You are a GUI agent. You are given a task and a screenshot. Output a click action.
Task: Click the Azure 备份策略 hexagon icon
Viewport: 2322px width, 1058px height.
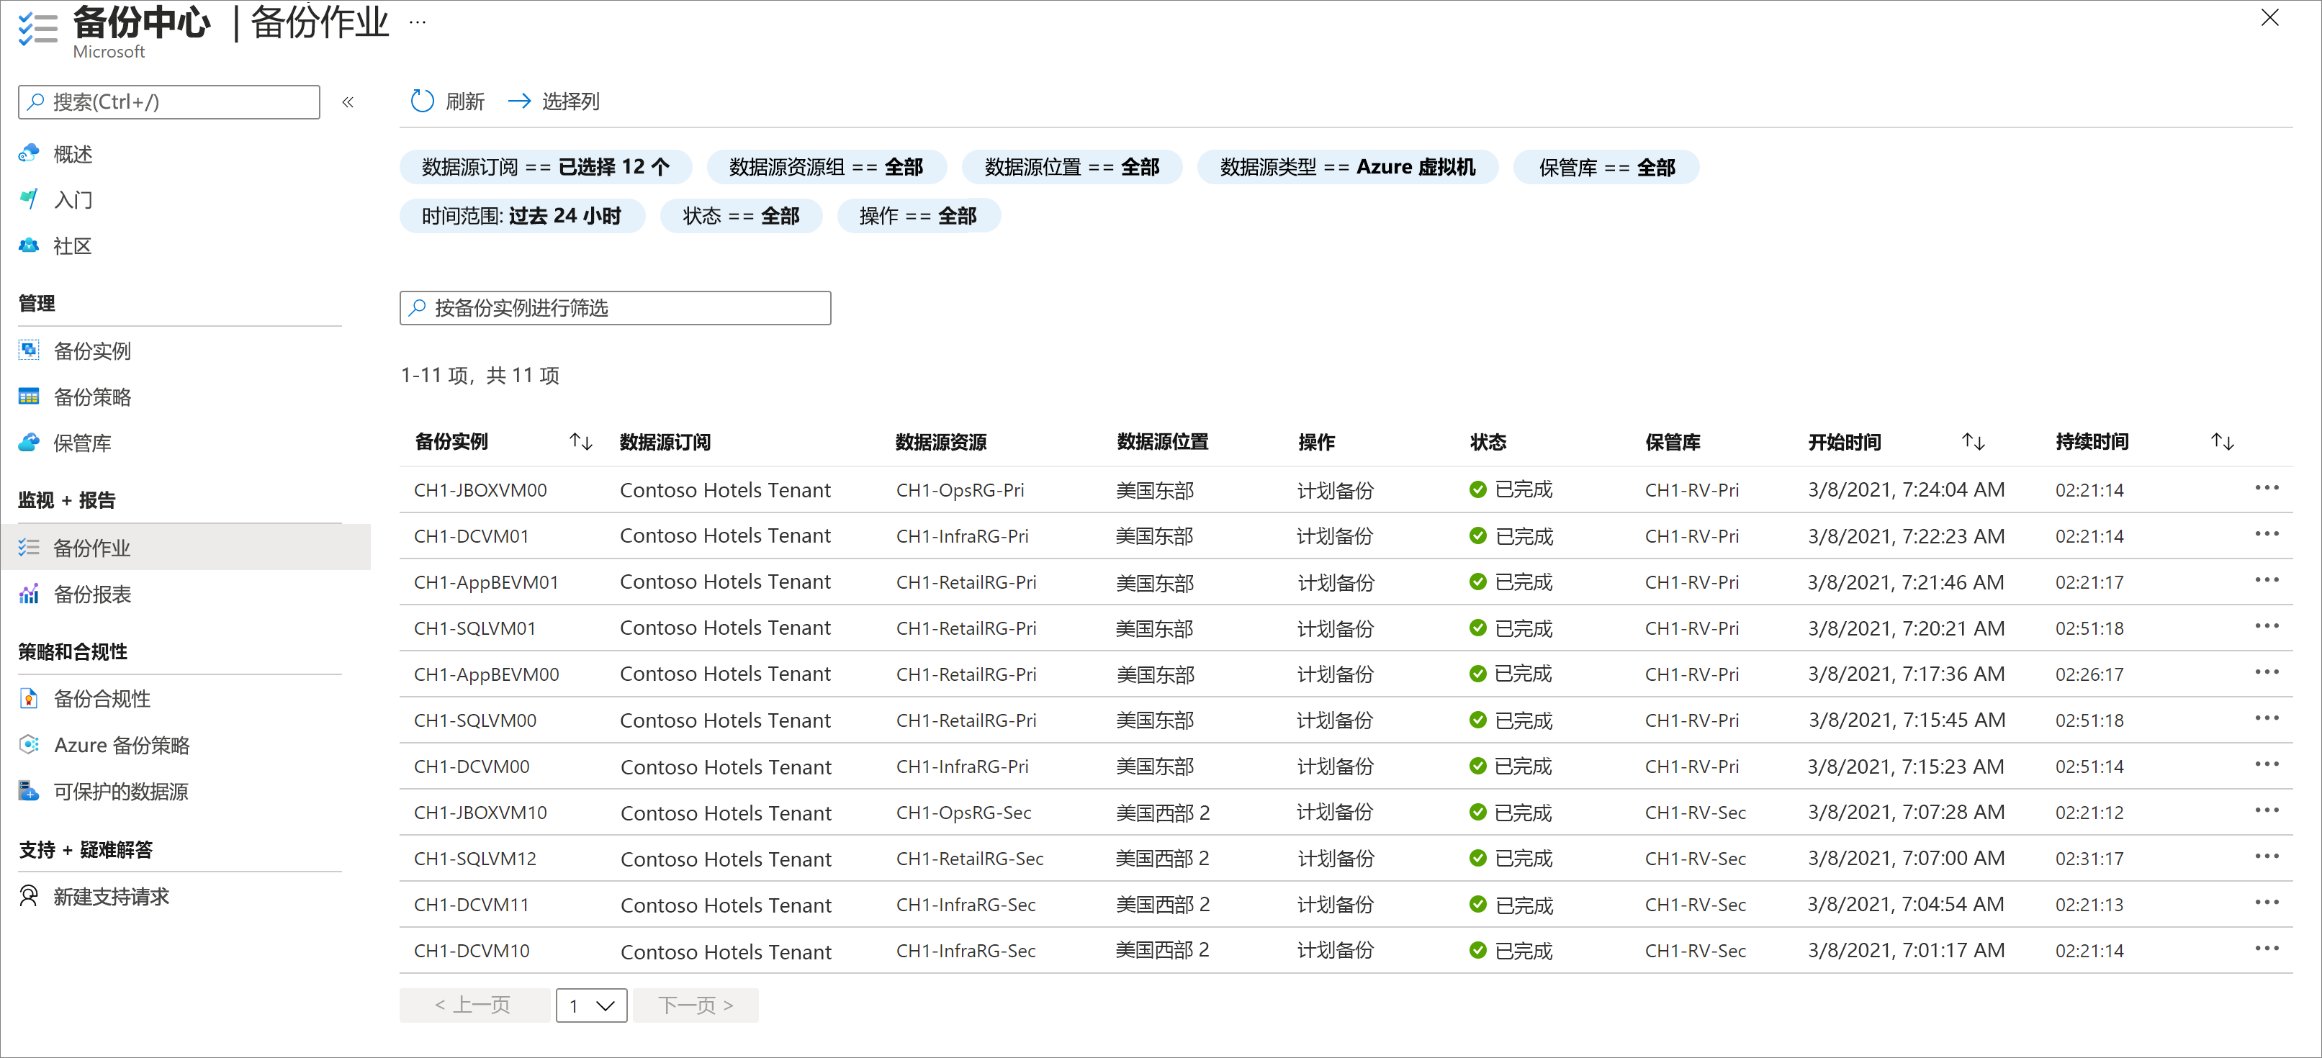pos(29,744)
